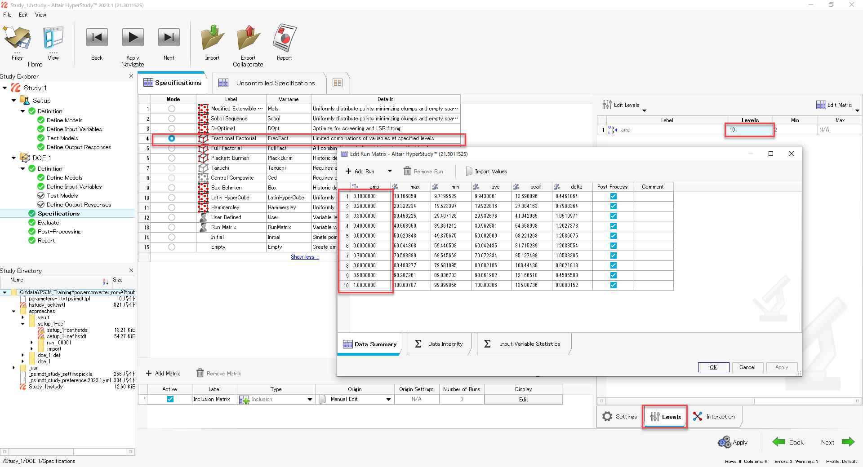Open the Report icon in ribbon
The height and width of the screenshot is (467, 863).
(285, 37)
